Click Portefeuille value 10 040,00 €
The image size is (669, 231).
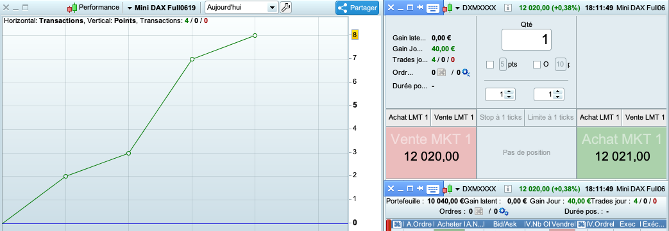click(445, 201)
